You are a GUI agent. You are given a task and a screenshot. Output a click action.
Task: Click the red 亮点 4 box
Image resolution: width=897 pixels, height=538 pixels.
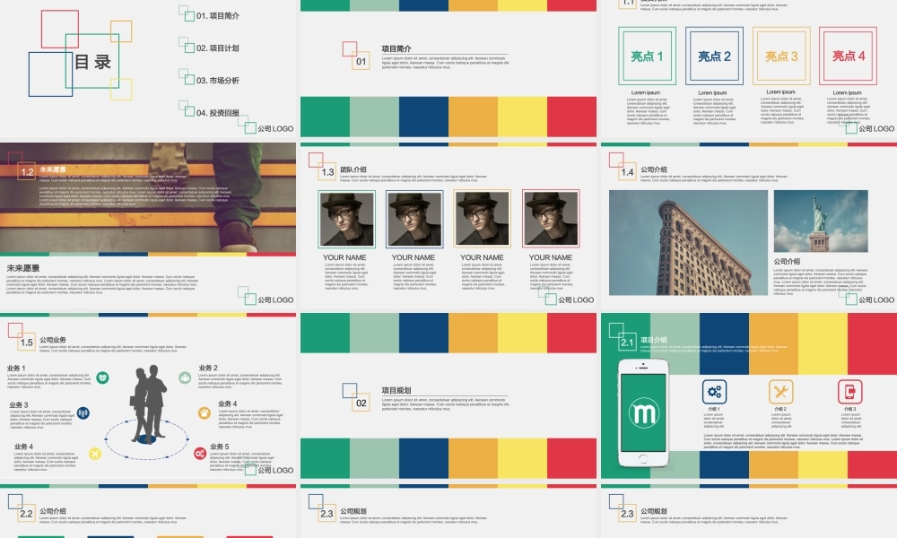coord(848,56)
